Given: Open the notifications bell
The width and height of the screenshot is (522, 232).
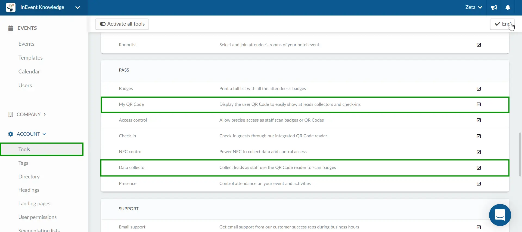Looking at the screenshot, I should (x=508, y=7).
